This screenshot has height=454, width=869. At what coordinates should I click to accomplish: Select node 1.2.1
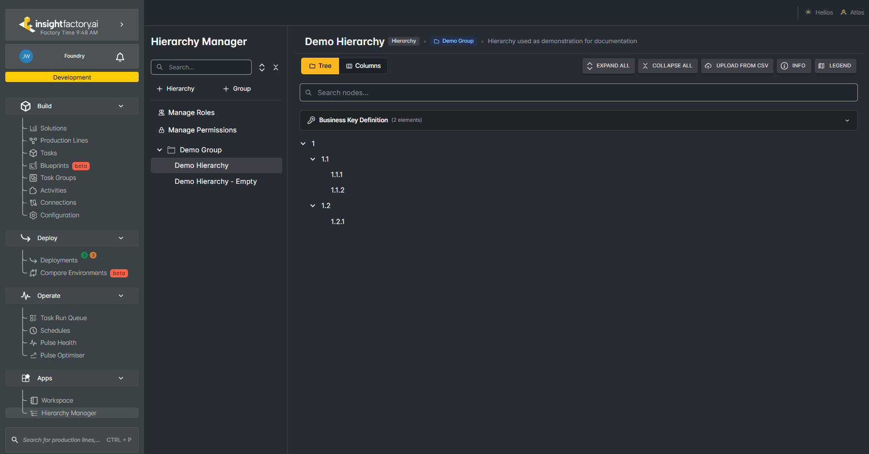click(x=338, y=222)
